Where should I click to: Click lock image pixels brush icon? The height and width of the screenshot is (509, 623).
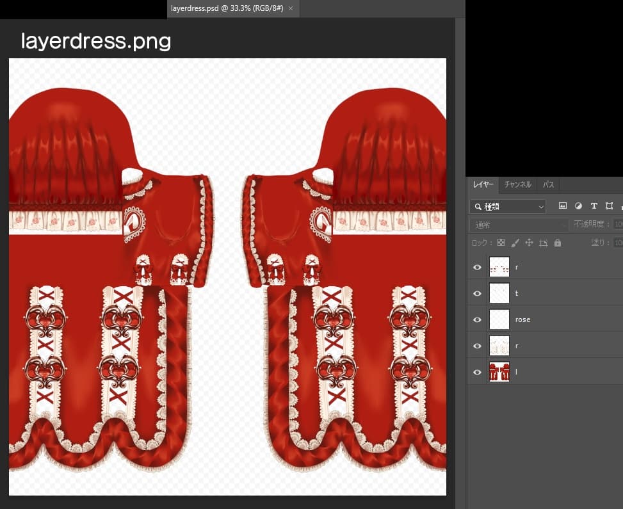coord(515,243)
